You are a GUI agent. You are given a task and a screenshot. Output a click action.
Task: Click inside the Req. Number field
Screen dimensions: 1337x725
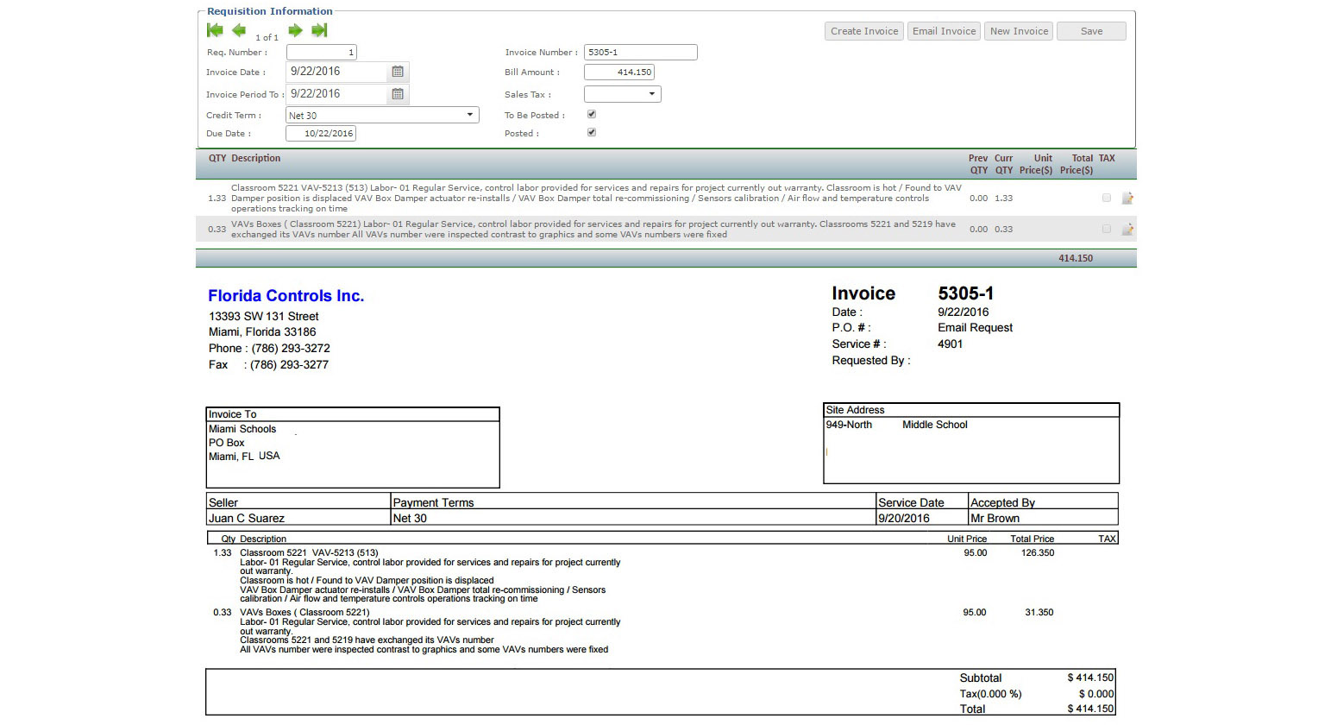tap(322, 52)
